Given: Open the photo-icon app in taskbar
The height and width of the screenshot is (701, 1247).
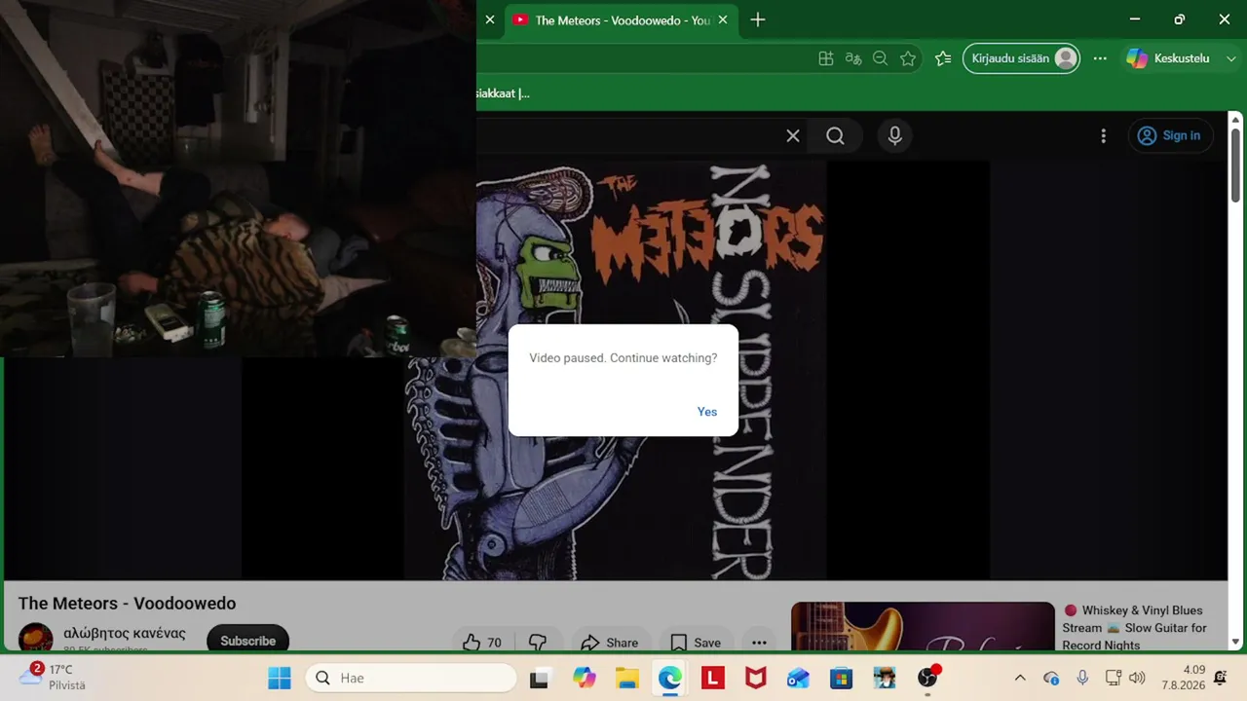Looking at the screenshot, I should pos(885,678).
